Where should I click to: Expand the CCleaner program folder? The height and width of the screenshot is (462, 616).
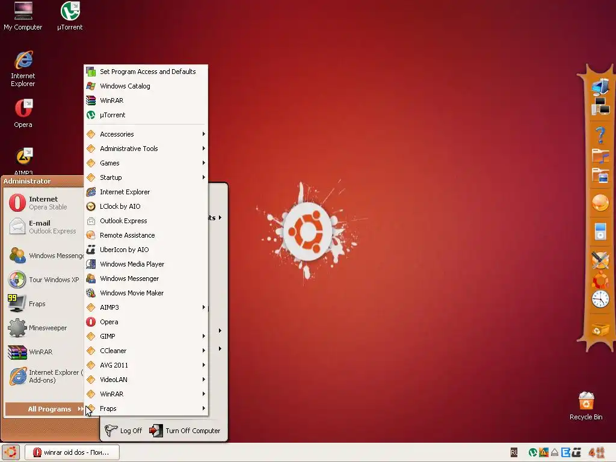coord(146,351)
